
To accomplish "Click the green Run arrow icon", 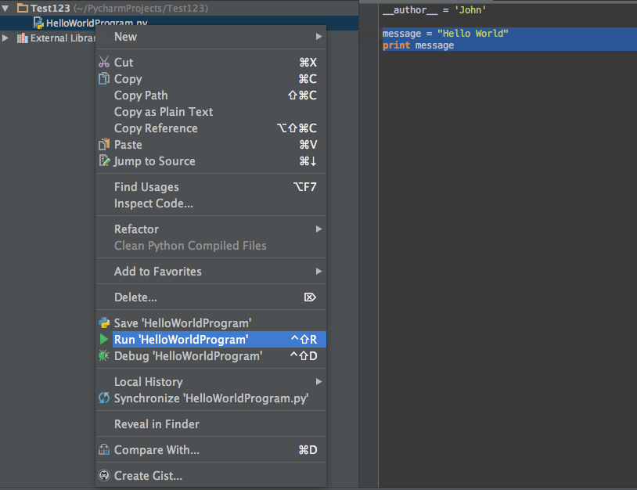I will point(104,340).
